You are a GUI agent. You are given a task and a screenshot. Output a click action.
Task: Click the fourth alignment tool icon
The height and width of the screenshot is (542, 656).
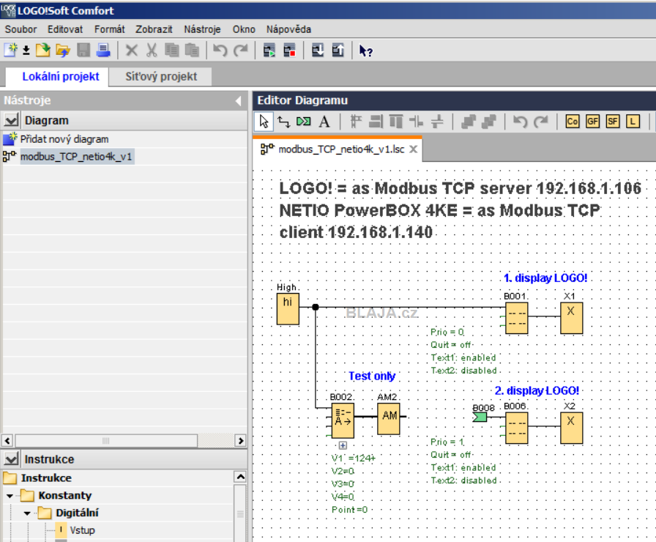417,122
